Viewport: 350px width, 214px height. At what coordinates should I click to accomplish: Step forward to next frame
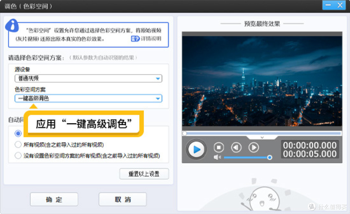254,147
